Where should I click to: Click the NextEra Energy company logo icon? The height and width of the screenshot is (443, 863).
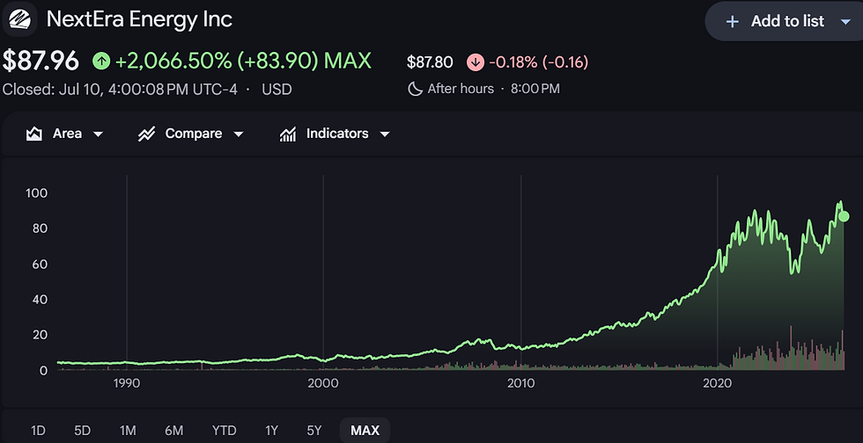(19, 19)
